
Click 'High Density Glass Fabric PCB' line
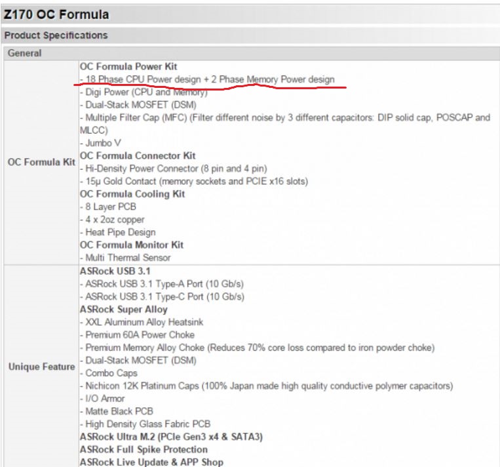pos(145,424)
